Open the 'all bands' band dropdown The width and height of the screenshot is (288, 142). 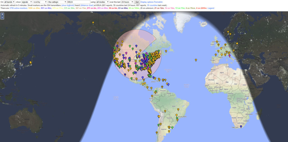[x=9, y=2]
